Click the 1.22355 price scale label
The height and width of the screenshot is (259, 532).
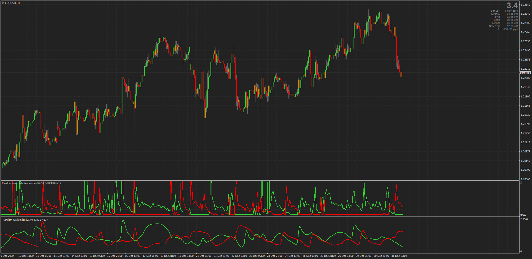click(525, 60)
